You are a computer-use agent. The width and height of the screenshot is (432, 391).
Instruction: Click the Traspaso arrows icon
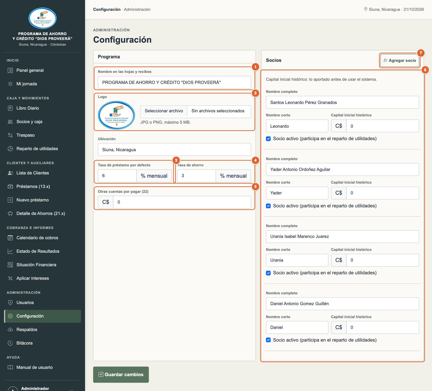[x=10, y=135]
